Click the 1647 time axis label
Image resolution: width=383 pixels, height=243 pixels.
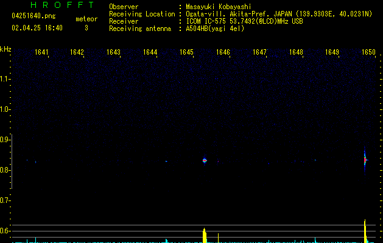tap(259, 52)
